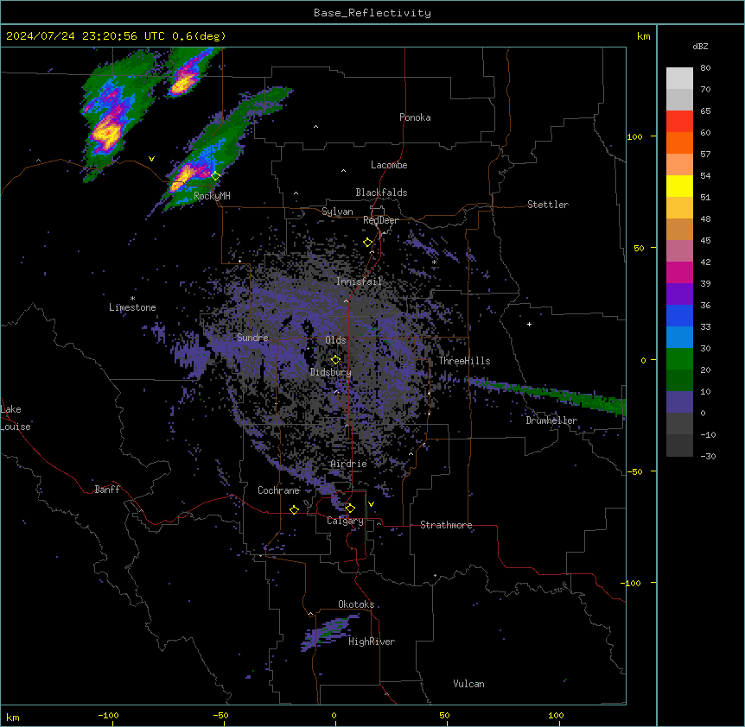Click the Banff label
The width and height of the screenshot is (745, 727).
(107, 490)
